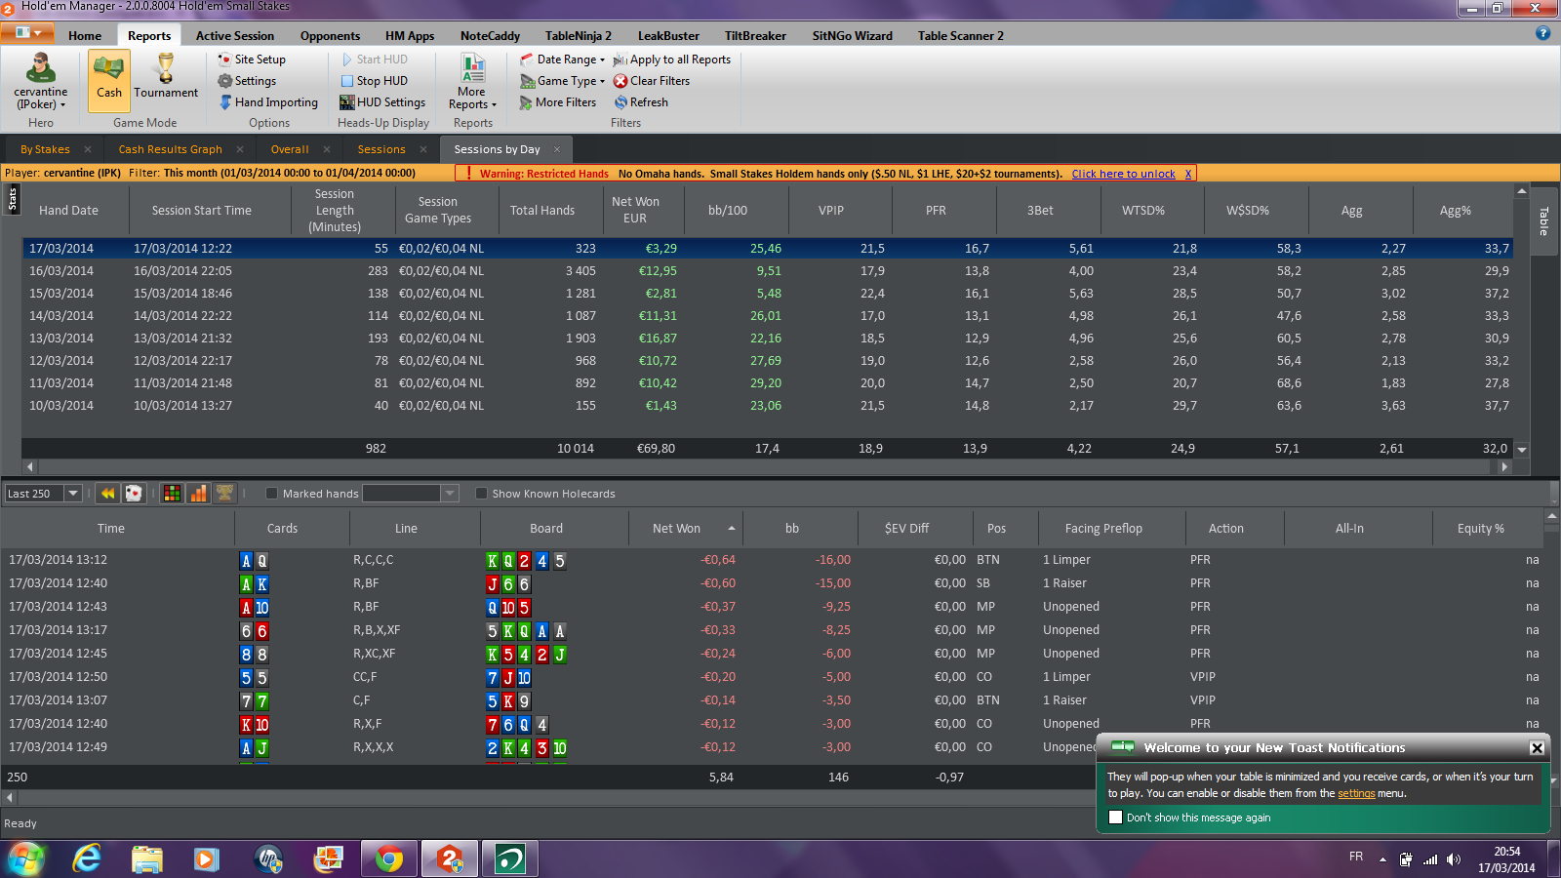Click the volume speaker tray icon
Viewport: 1561px width, 878px height.
tap(1454, 859)
